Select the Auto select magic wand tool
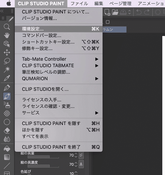Image resolution: width=165 pixels, height=175 pixels. [x=7, y=70]
